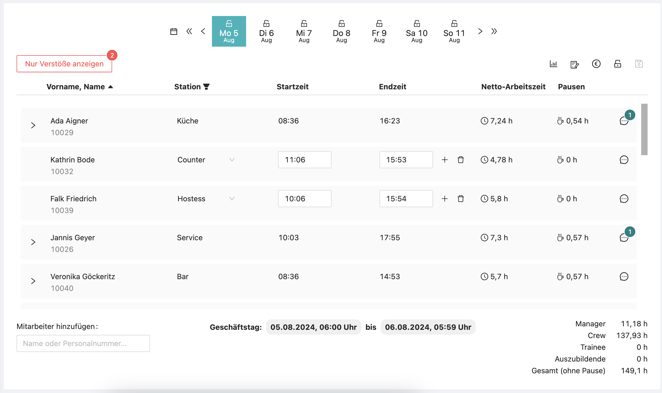Click the euro cost icon
The image size is (662, 393).
coord(596,64)
